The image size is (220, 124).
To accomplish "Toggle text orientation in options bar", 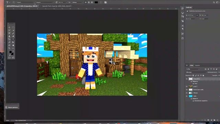I will click(x=14, y=2).
